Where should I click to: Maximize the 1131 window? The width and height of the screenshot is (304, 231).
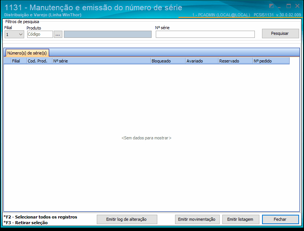(288, 6)
